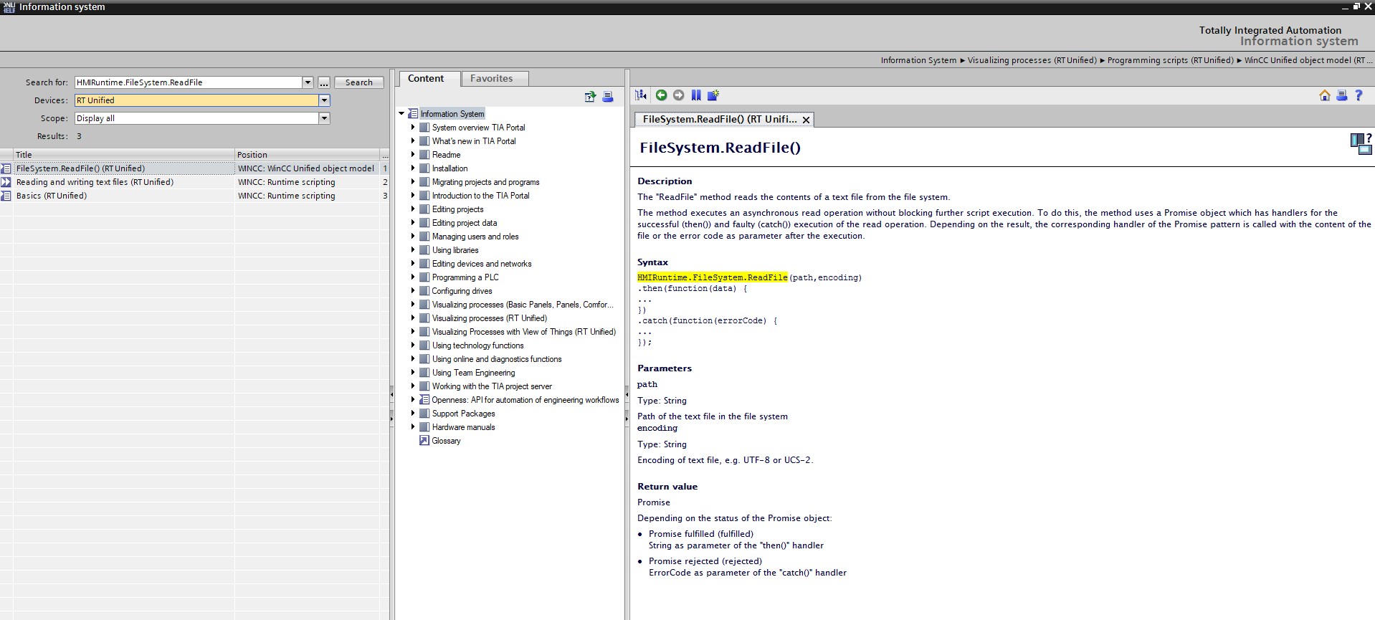
Task: Click the blue question mark help icon
Action: 1359,95
